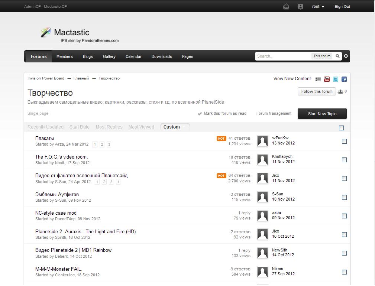
Task: Click the Follow this forum button
Action: click(317, 91)
